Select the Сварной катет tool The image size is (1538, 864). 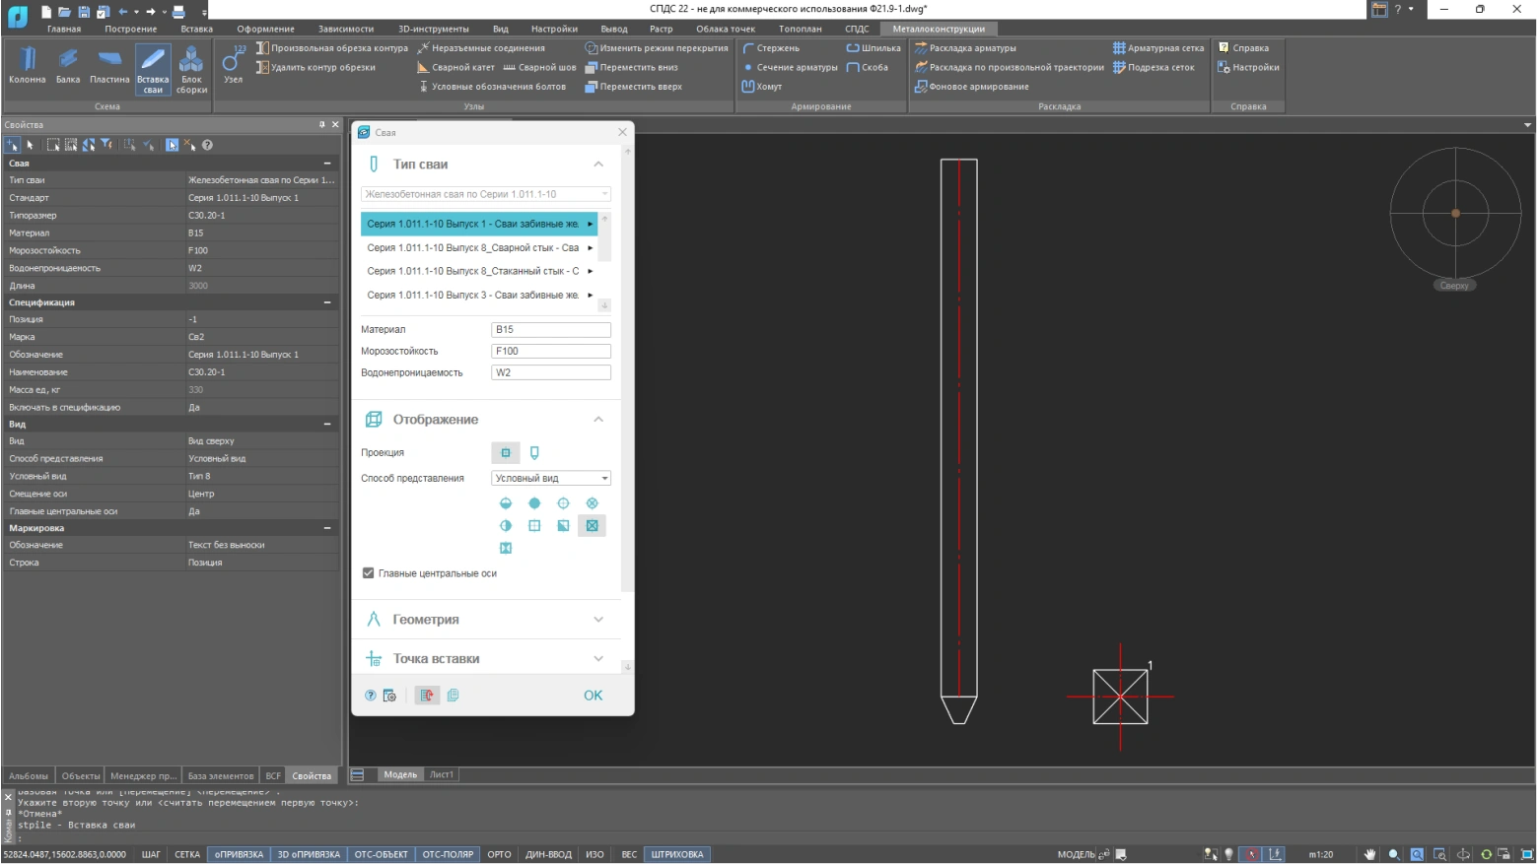click(x=455, y=67)
